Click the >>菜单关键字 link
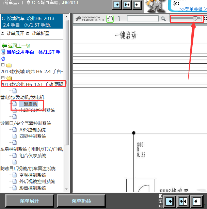The image size is (207, 209). point(193,9)
